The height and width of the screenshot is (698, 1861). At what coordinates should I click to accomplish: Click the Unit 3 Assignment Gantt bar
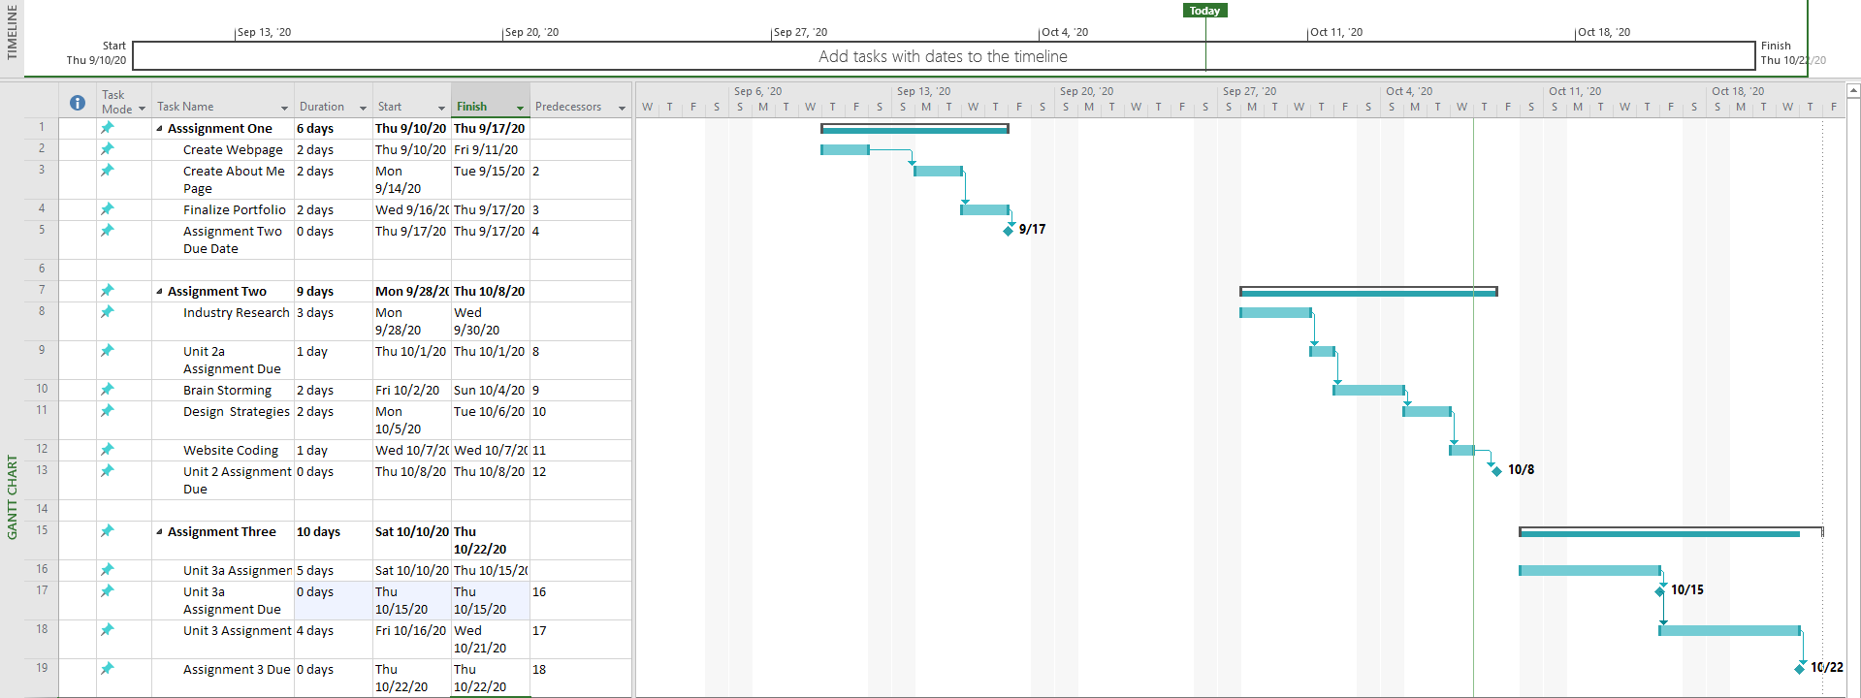(1729, 630)
